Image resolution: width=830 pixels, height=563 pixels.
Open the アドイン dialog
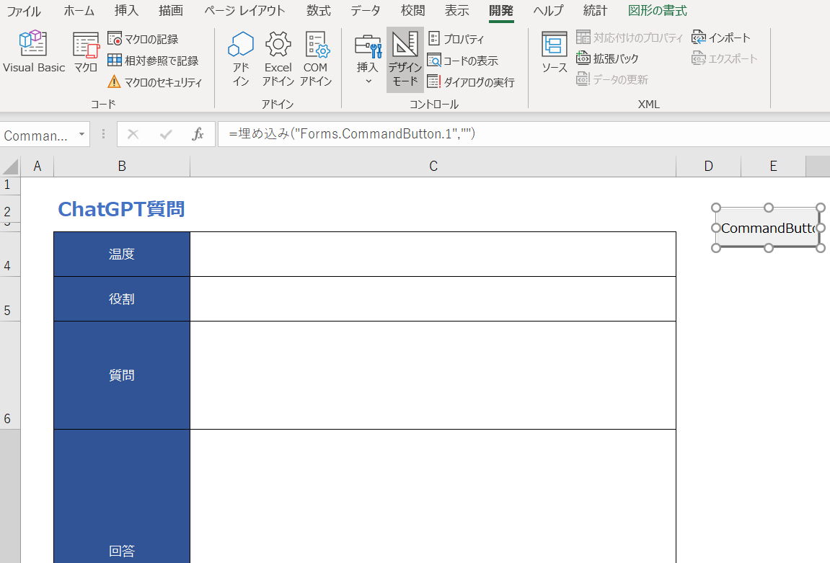(241, 58)
